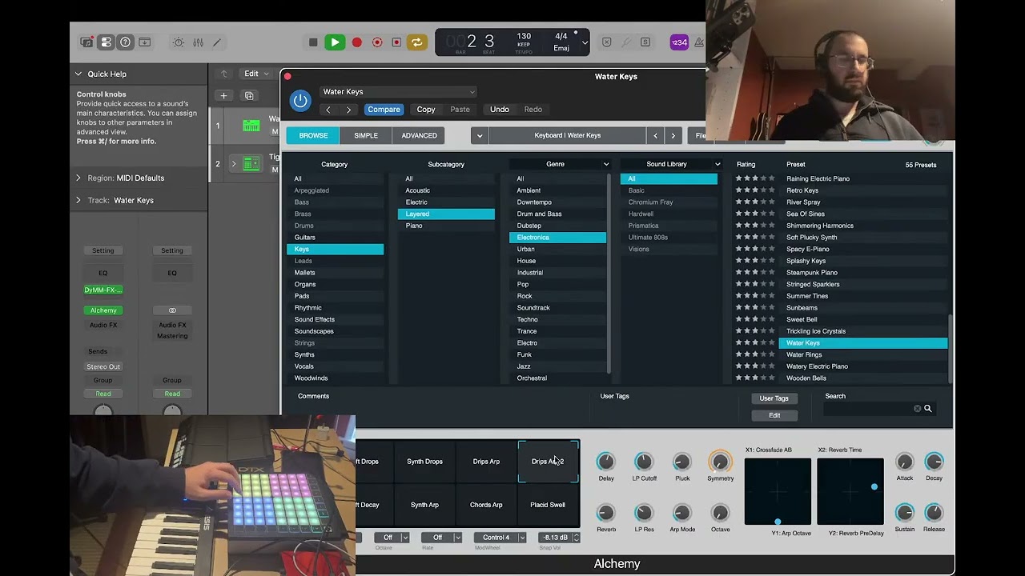This screenshot has width=1025, height=576.
Task: Click the search magnifier icon
Action: (x=928, y=409)
